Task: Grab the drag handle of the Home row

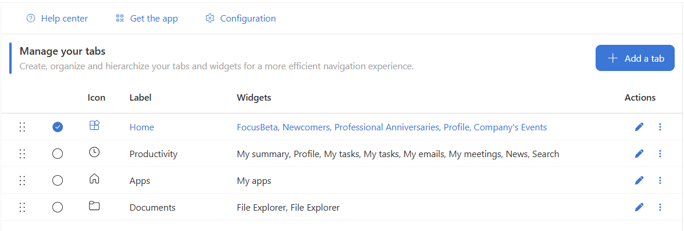Action: [22, 127]
